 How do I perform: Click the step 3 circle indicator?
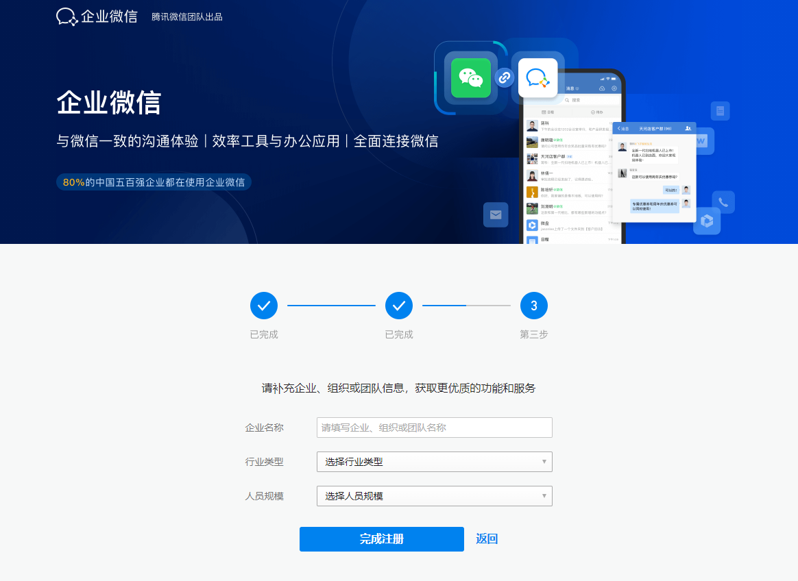[x=534, y=306]
